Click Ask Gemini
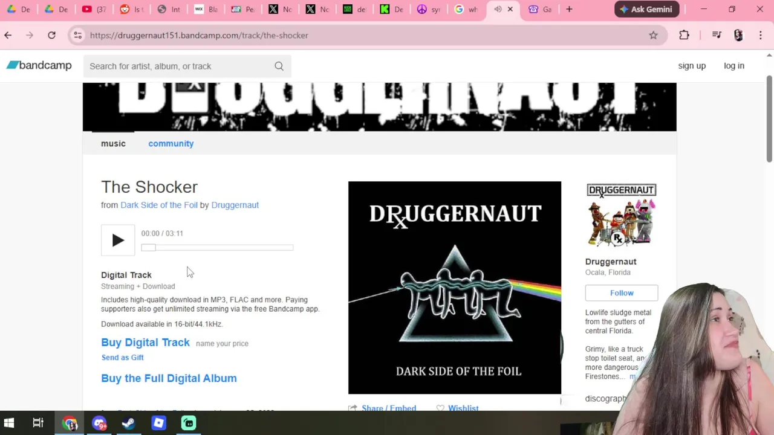 [646, 9]
